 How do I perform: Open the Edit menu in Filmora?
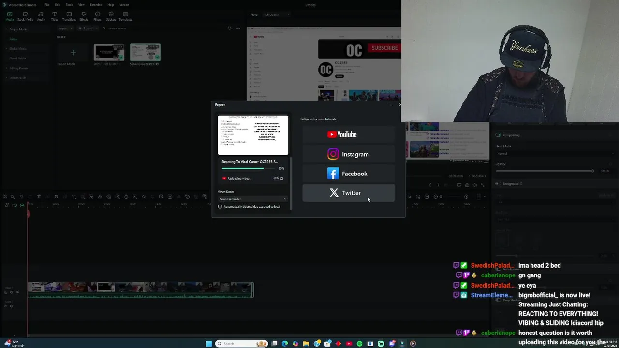point(58,5)
